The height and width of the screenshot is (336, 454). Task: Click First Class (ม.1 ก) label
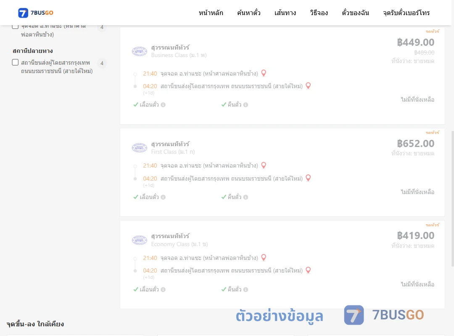coord(173,152)
